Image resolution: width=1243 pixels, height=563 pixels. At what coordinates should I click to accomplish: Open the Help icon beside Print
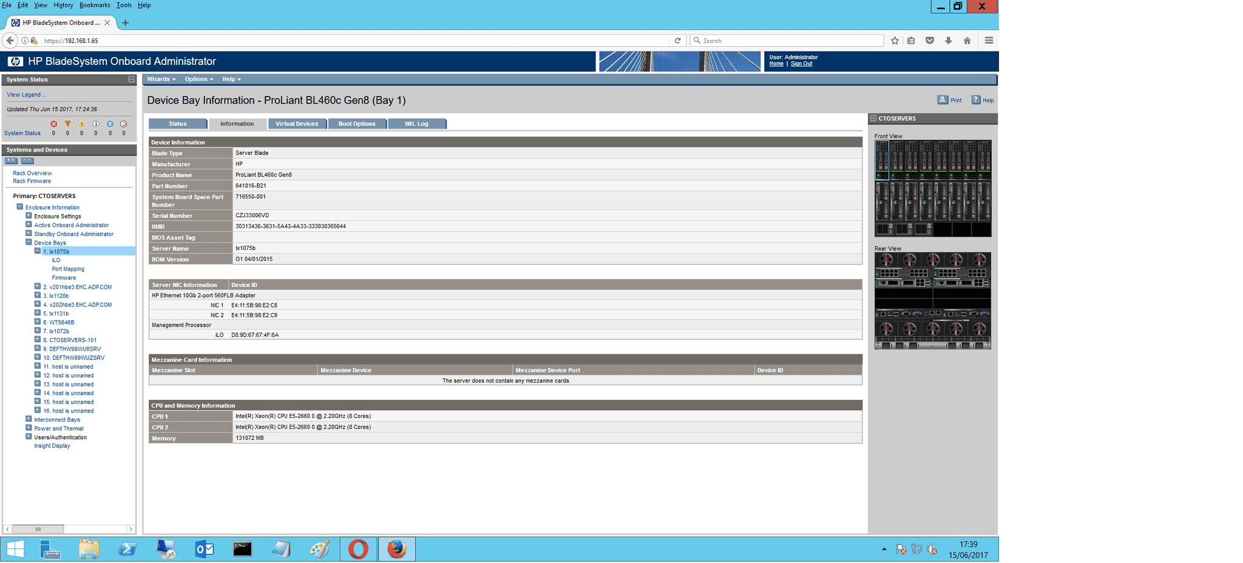tap(983, 100)
